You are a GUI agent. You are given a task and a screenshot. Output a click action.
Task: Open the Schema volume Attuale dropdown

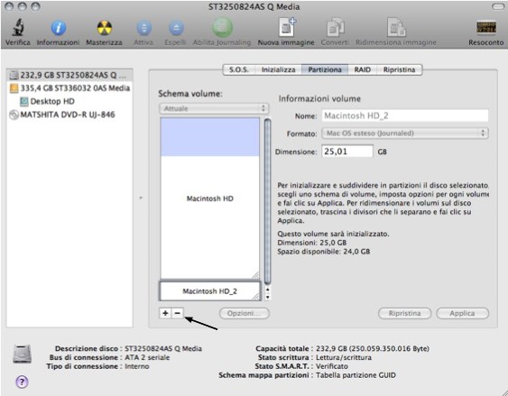pyautogui.click(x=214, y=108)
